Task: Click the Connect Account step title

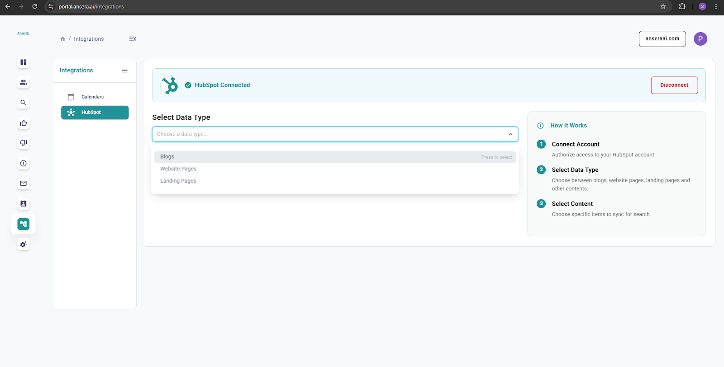Action: coord(576,144)
